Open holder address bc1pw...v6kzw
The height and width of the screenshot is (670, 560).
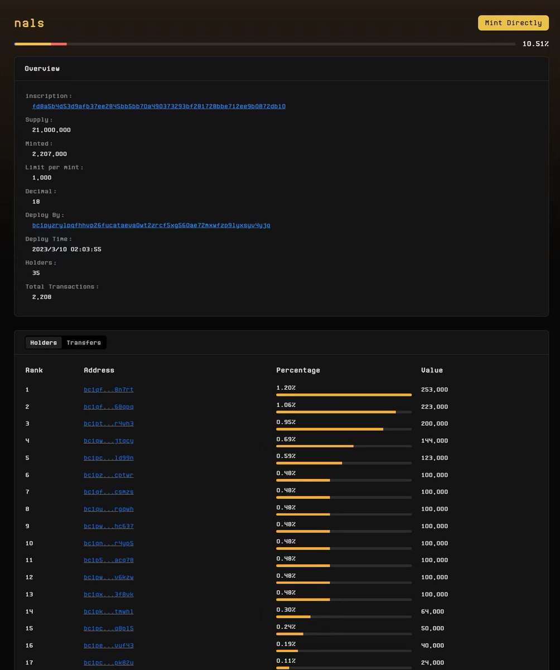point(109,577)
